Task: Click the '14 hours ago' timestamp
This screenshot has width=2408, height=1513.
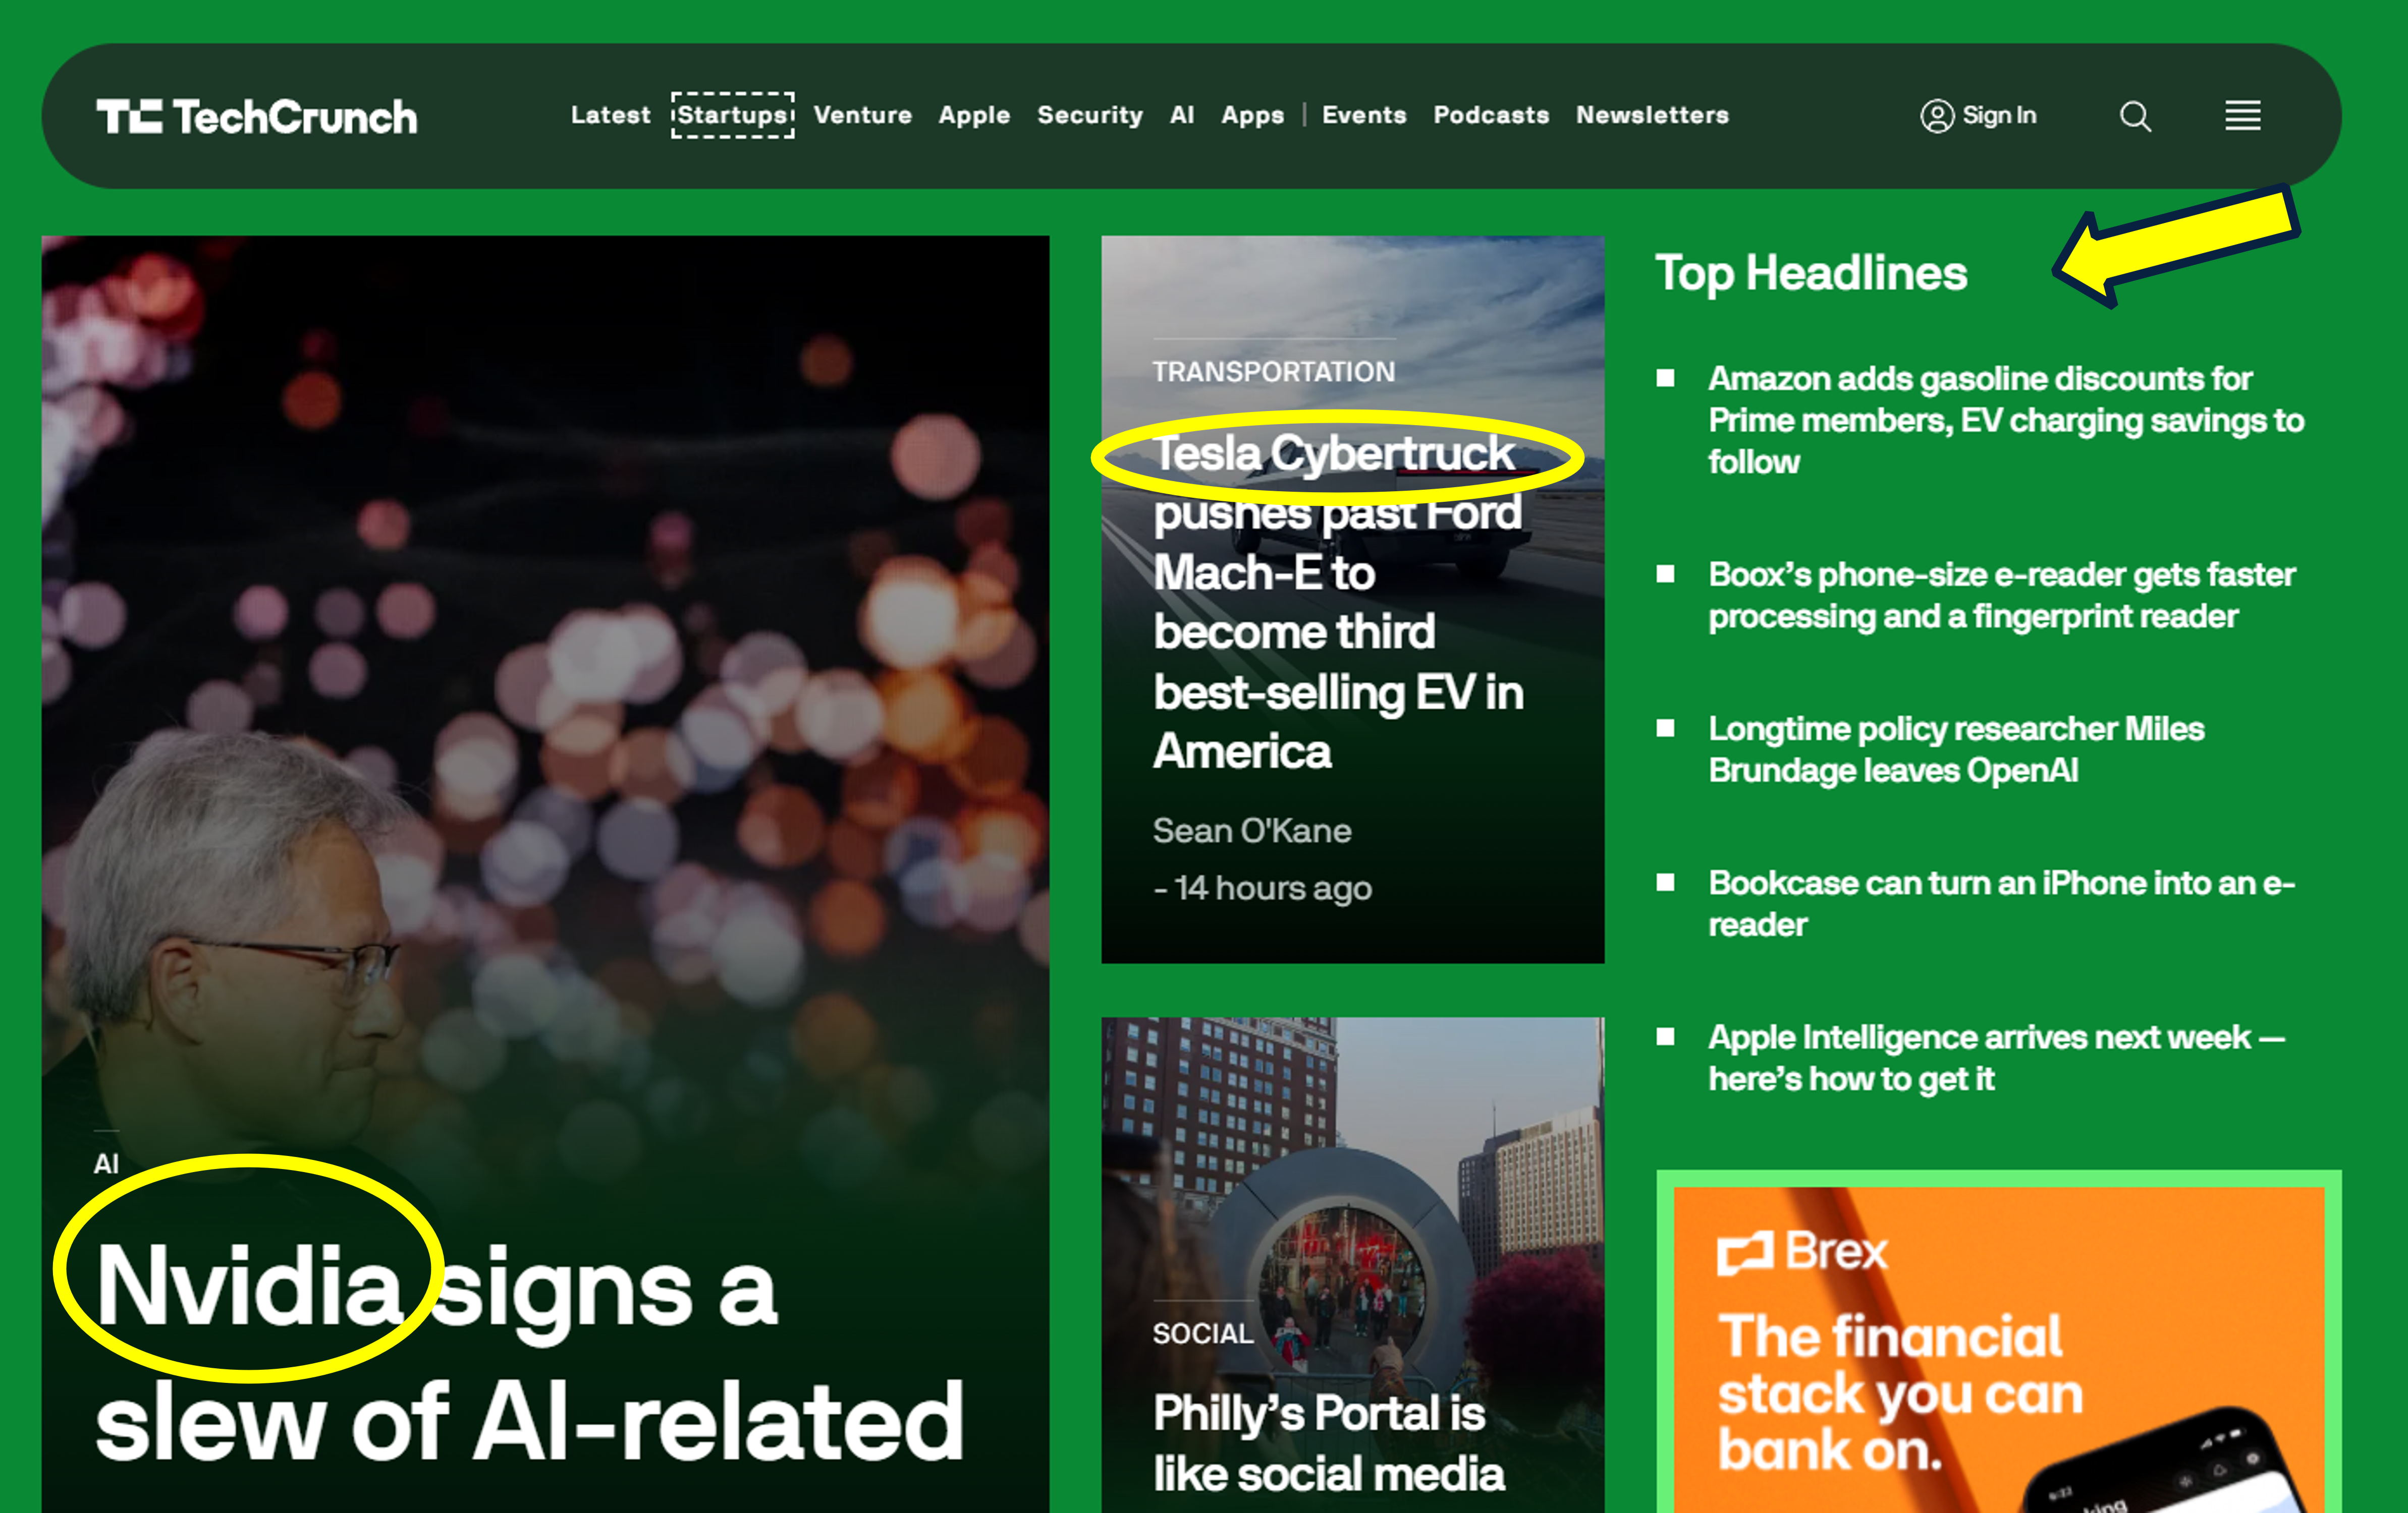Action: 1272,889
